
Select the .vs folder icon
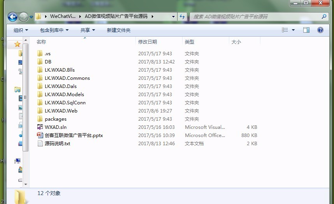click(x=40, y=53)
